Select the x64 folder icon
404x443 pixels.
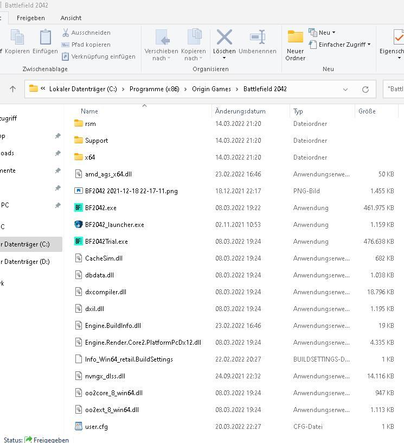[x=79, y=157]
